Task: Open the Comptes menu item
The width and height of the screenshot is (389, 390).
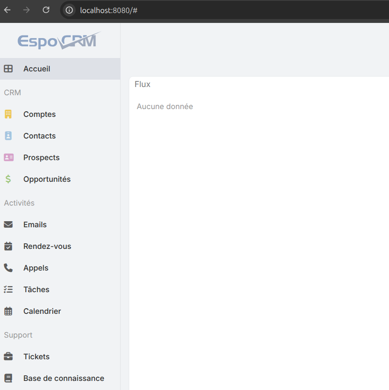Action: point(39,114)
